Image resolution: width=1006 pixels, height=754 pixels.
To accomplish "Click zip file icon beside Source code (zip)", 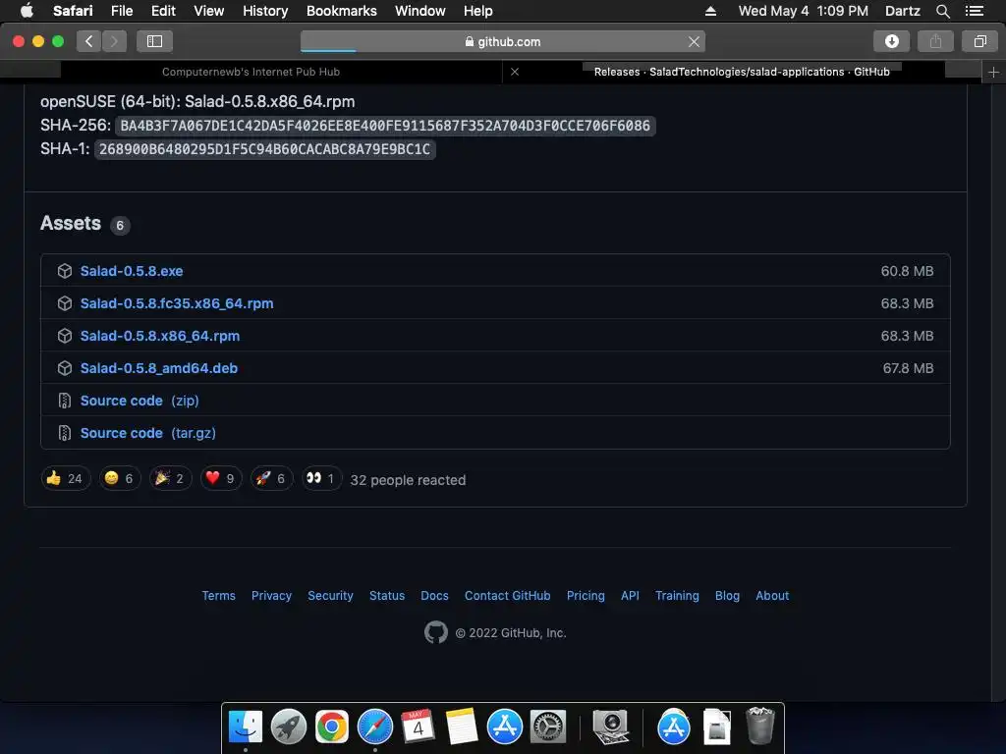I will (x=65, y=401).
